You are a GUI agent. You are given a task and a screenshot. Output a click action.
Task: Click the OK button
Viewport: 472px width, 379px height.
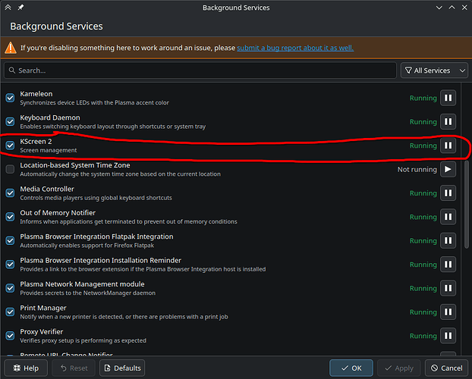[x=351, y=368]
